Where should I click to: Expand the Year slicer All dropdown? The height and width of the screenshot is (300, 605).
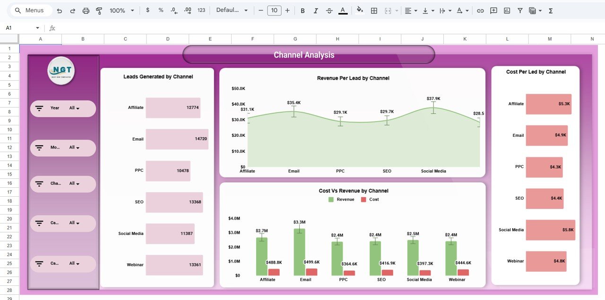click(74, 108)
